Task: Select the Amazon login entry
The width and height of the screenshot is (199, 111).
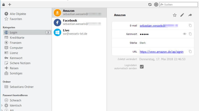Action: 79,13
